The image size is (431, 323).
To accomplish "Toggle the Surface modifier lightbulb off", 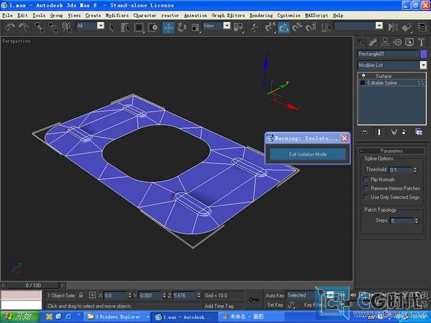I will (x=363, y=76).
